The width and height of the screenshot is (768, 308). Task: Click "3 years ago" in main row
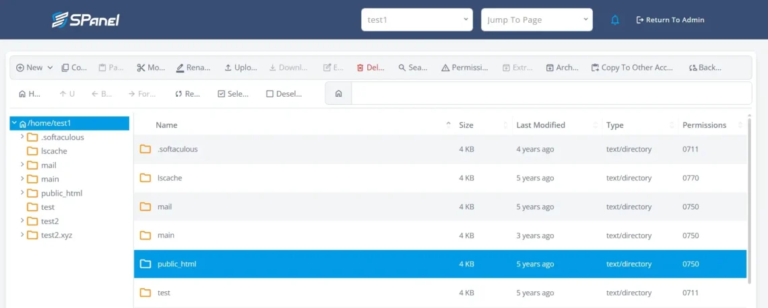click(x=536, y=235)
